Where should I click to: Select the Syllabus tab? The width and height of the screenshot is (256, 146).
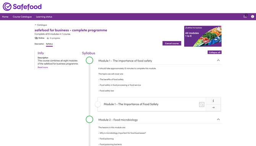49,44
